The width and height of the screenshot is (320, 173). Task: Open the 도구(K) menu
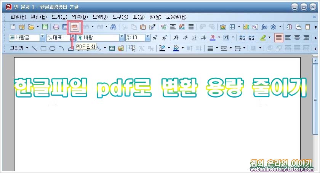(120, 17)
